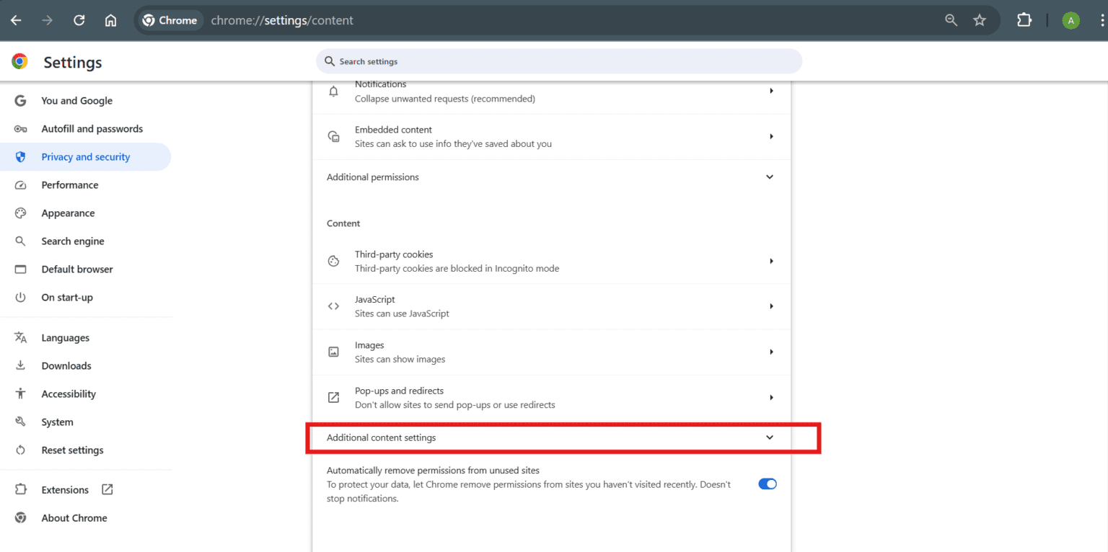The image size is (1108, 552).
Task: Open the browser Extensions puzzle icon
Action: coord(1024,19)
